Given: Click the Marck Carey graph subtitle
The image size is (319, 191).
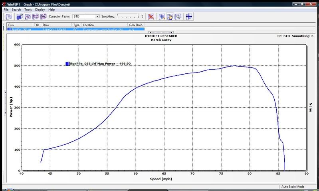Looking at the screenshot, I should point(161,40).
